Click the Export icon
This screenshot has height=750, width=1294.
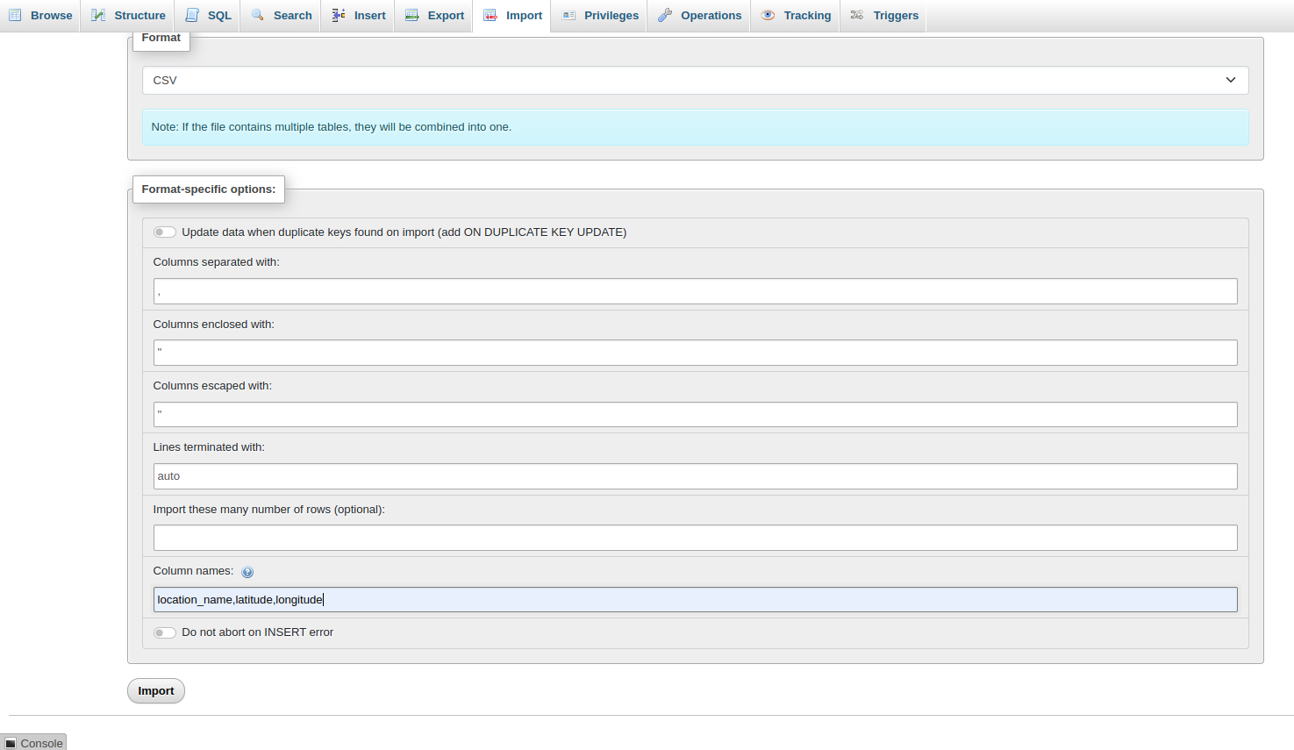point(412,15)
